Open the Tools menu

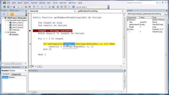tap(55, 3)
